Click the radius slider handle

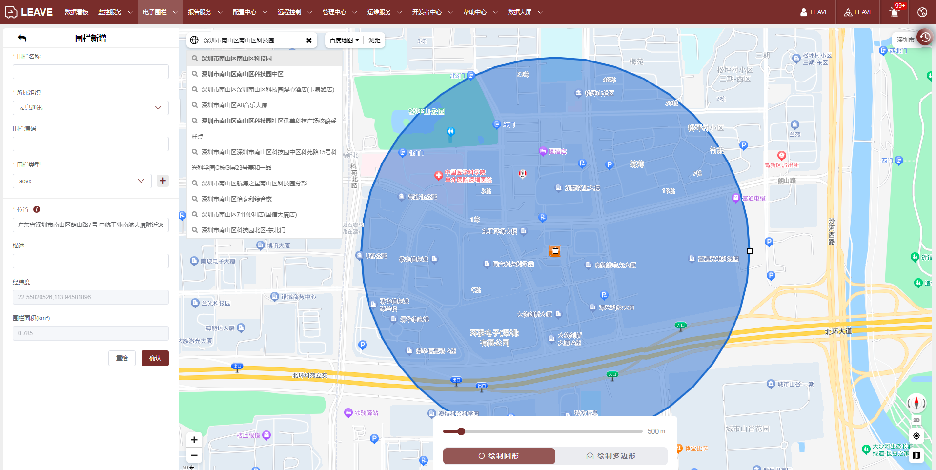[461, 431]
